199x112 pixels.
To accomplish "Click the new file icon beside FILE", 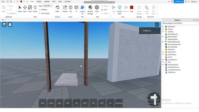I will point(7,2).
